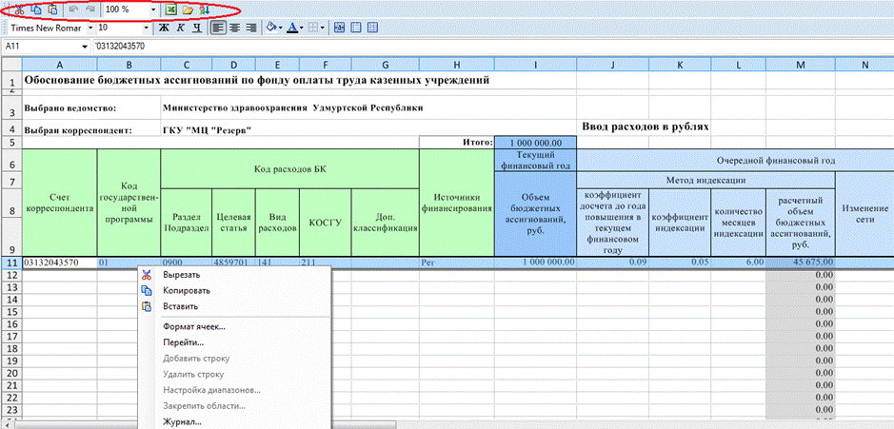The width and height of the screenshot is (894, 429).
Task: Click the font color letter A icon
Action: tap(293, 28)
